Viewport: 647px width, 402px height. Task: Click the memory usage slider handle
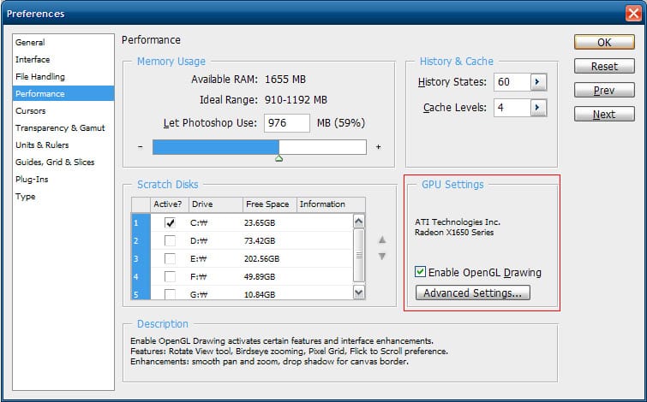(x=279, y=158)
